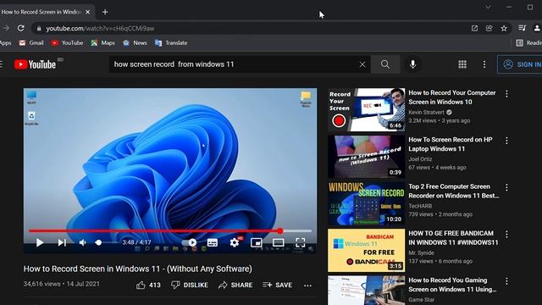Viewport: 542px width, 305px height.
Task: Visit Kevin Stratvert channel name
Action: pyautogui.click(x=426, y=113)
